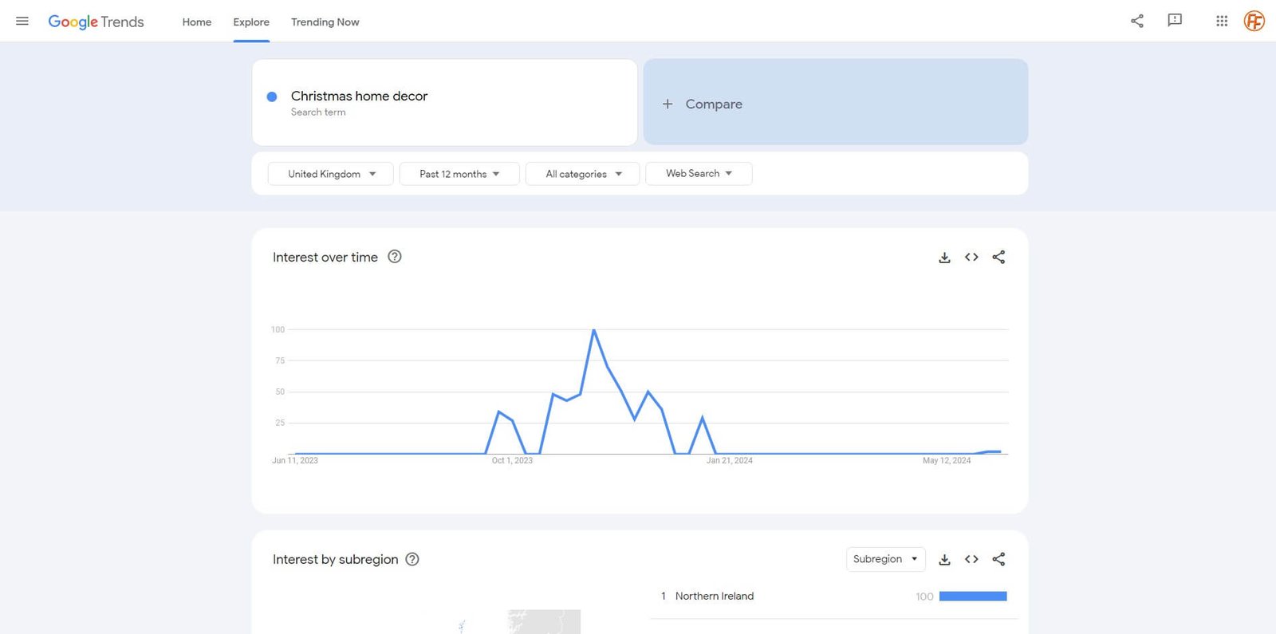Screen dimensions: 1276x634
Task: Click the chart peak at 100
Action: click(x=593, y=329)
